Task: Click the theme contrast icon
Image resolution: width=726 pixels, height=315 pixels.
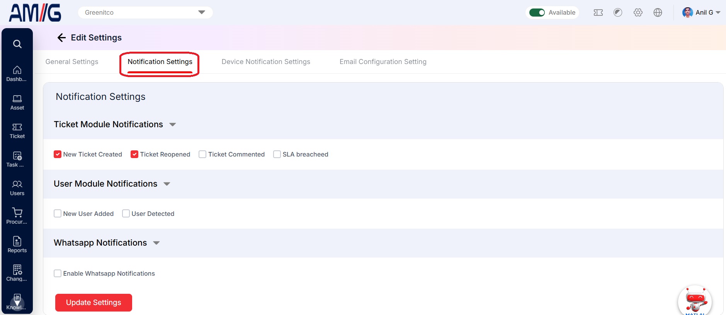Action: (618, 12)
